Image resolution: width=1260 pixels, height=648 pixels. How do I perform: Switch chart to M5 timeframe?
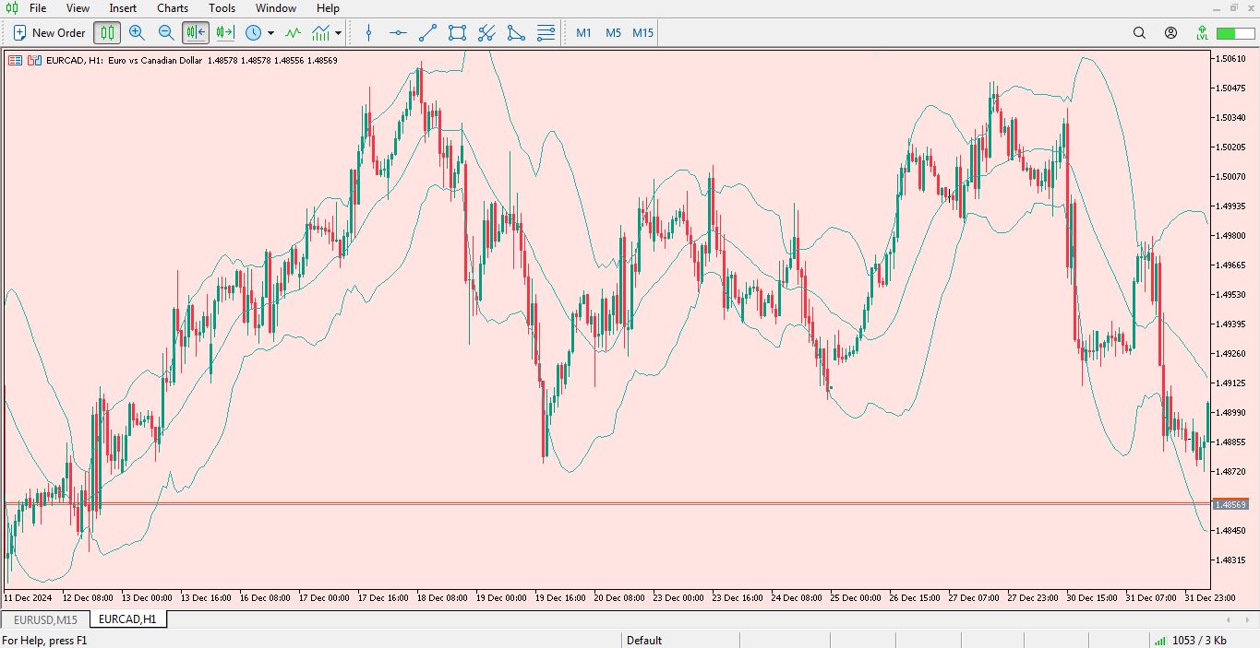coord(613,33)
